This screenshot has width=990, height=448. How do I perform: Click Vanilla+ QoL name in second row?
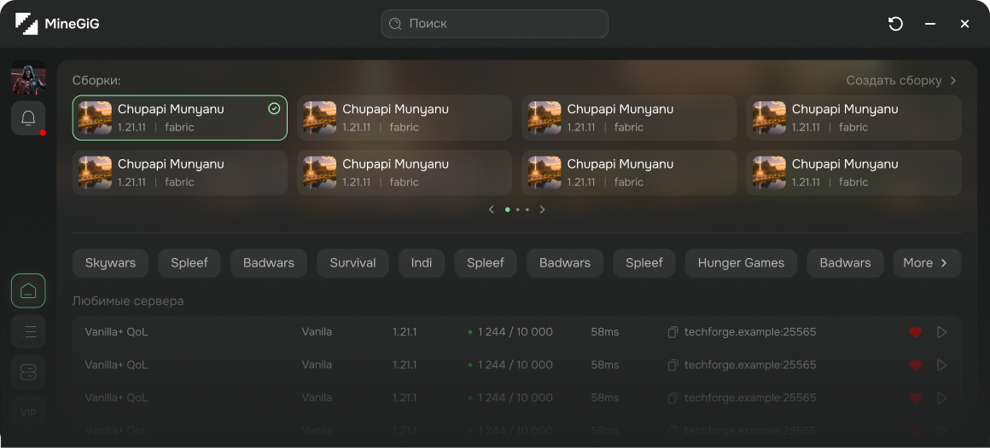click(x=117, y=365)
